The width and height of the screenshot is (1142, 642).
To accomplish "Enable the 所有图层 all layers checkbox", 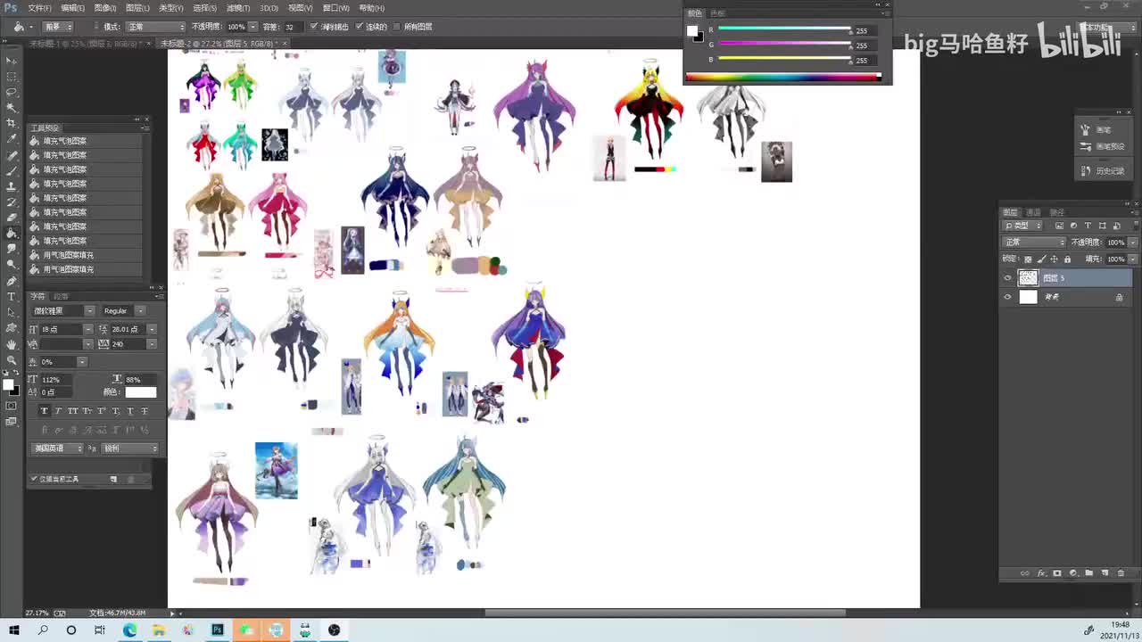I will point(397,27).
